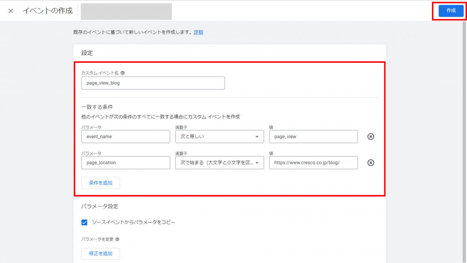Click the event_name parameter field
The height and width of the screenshot is (263, 467).
126,136
